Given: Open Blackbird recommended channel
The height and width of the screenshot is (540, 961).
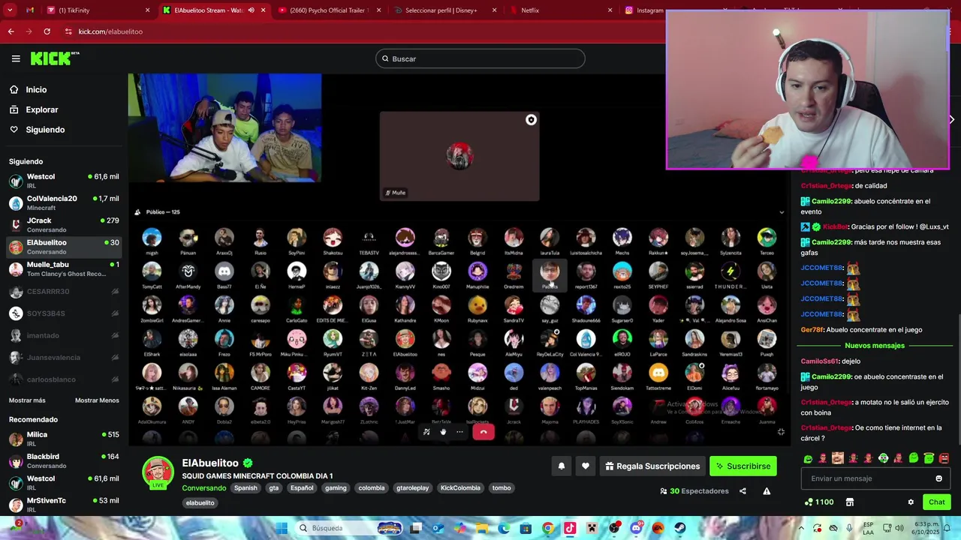Looking at the screenshot, I should coord(64,460).
